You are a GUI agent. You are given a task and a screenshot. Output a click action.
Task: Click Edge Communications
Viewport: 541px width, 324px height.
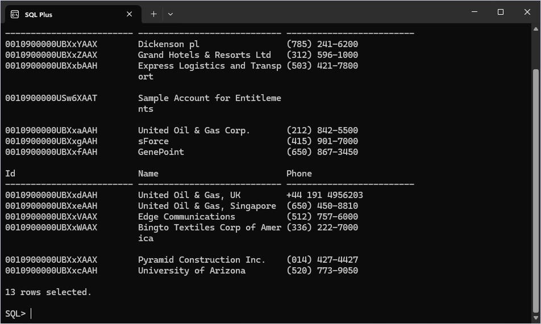point(186,216)
